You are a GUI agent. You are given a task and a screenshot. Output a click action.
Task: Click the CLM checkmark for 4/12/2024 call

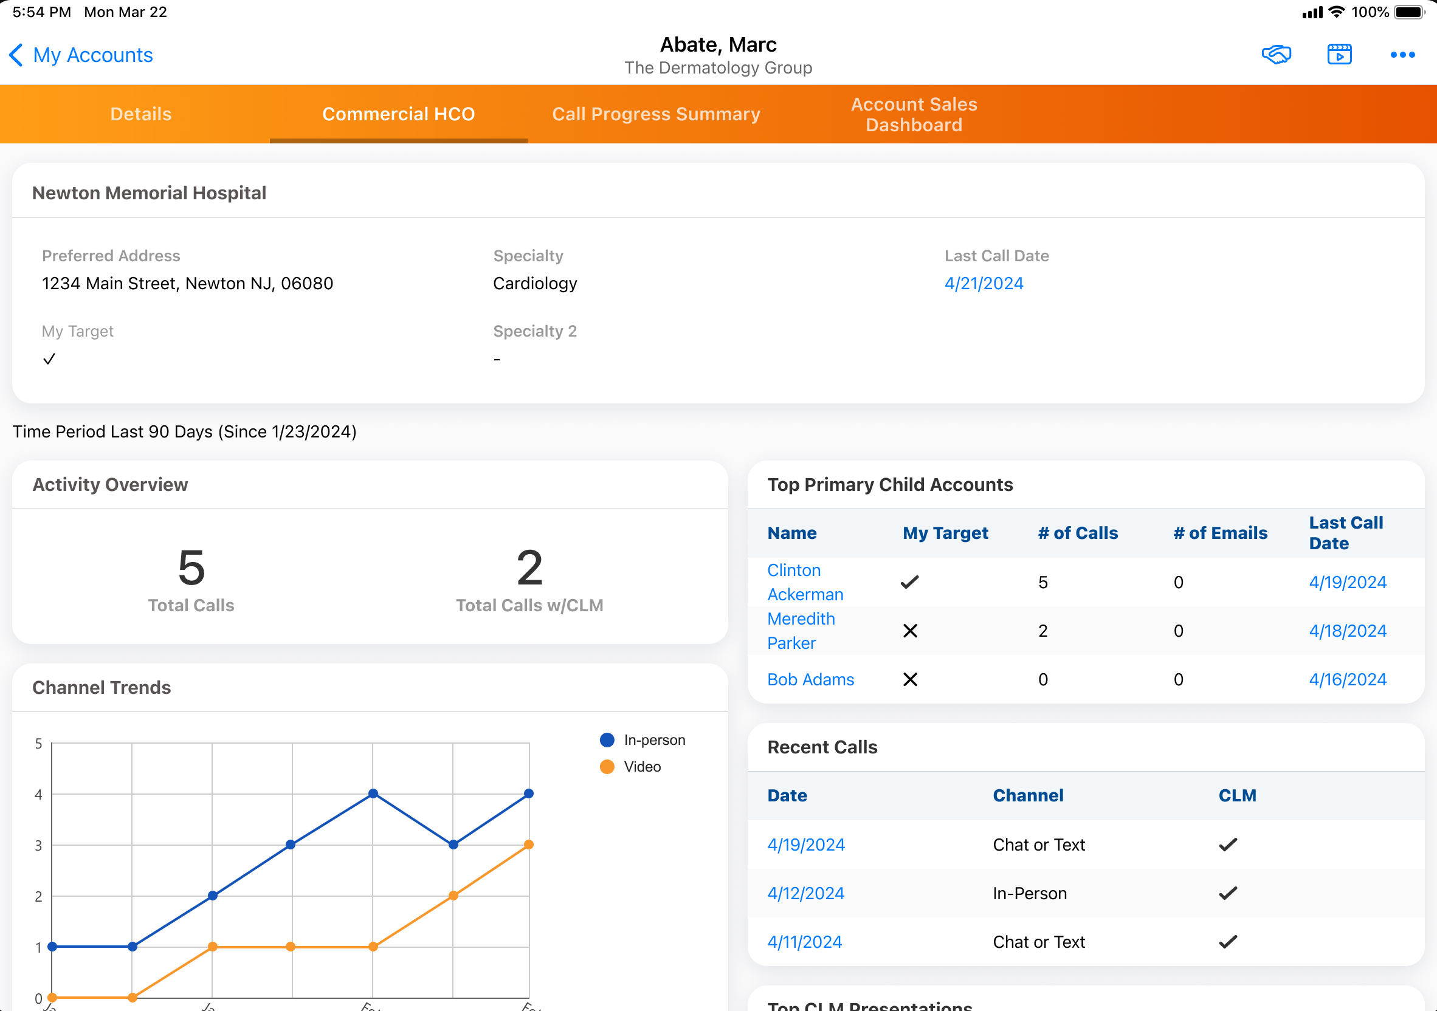point(1227,893)
